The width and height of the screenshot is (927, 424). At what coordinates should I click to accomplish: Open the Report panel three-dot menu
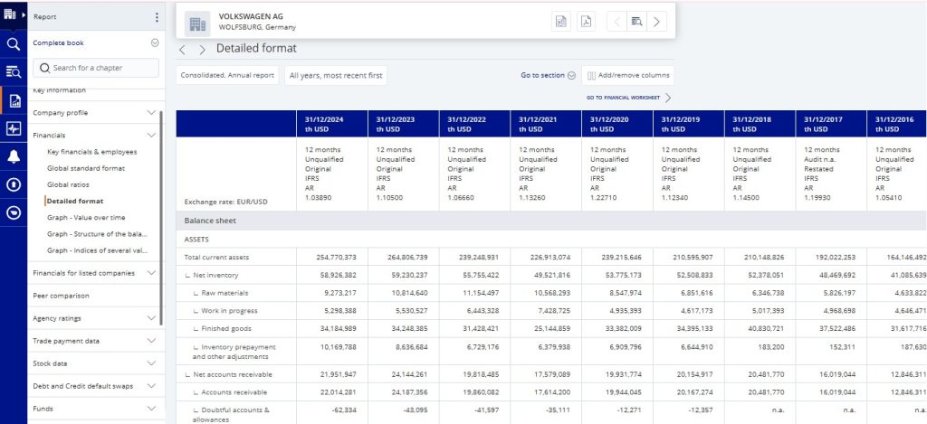(157, 17)
